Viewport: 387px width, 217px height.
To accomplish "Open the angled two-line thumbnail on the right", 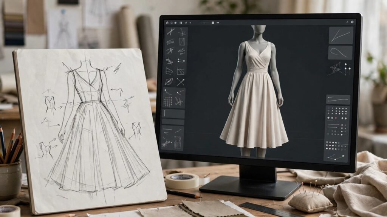I will (x=341, y=35).
